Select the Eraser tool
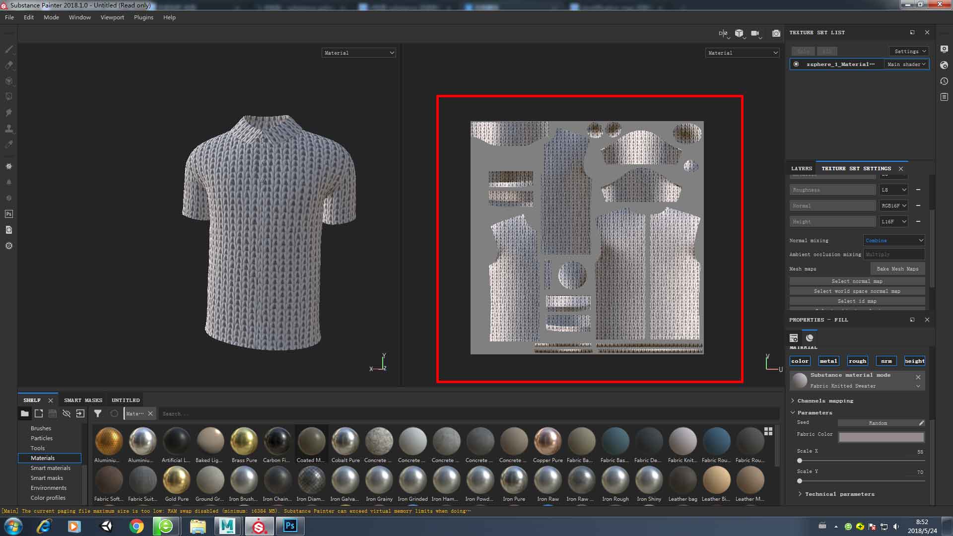This screenshot has width=953, height=536. click(9, 65)
